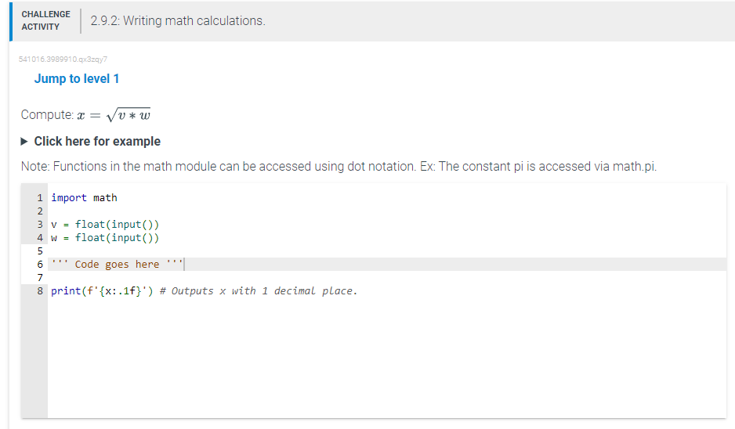Place cursor in the 'Code goes here' line
Viewport: 735px width, 429px height.
[x=116, y=265]
